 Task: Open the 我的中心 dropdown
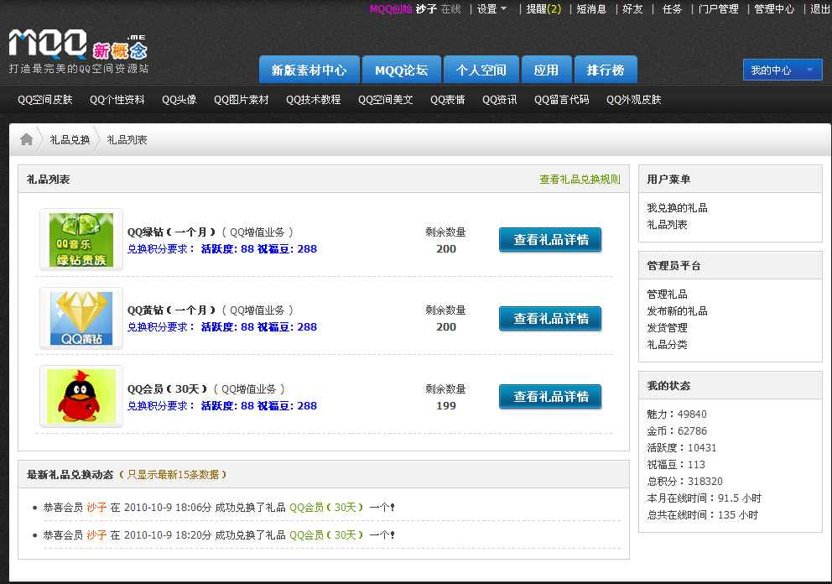(x=783, y=70)
